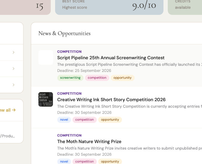Open Creative Writing Ink Short Story Competition 2026
The height and width of the screenshot is (164, 202).
(x=111, y=100)
